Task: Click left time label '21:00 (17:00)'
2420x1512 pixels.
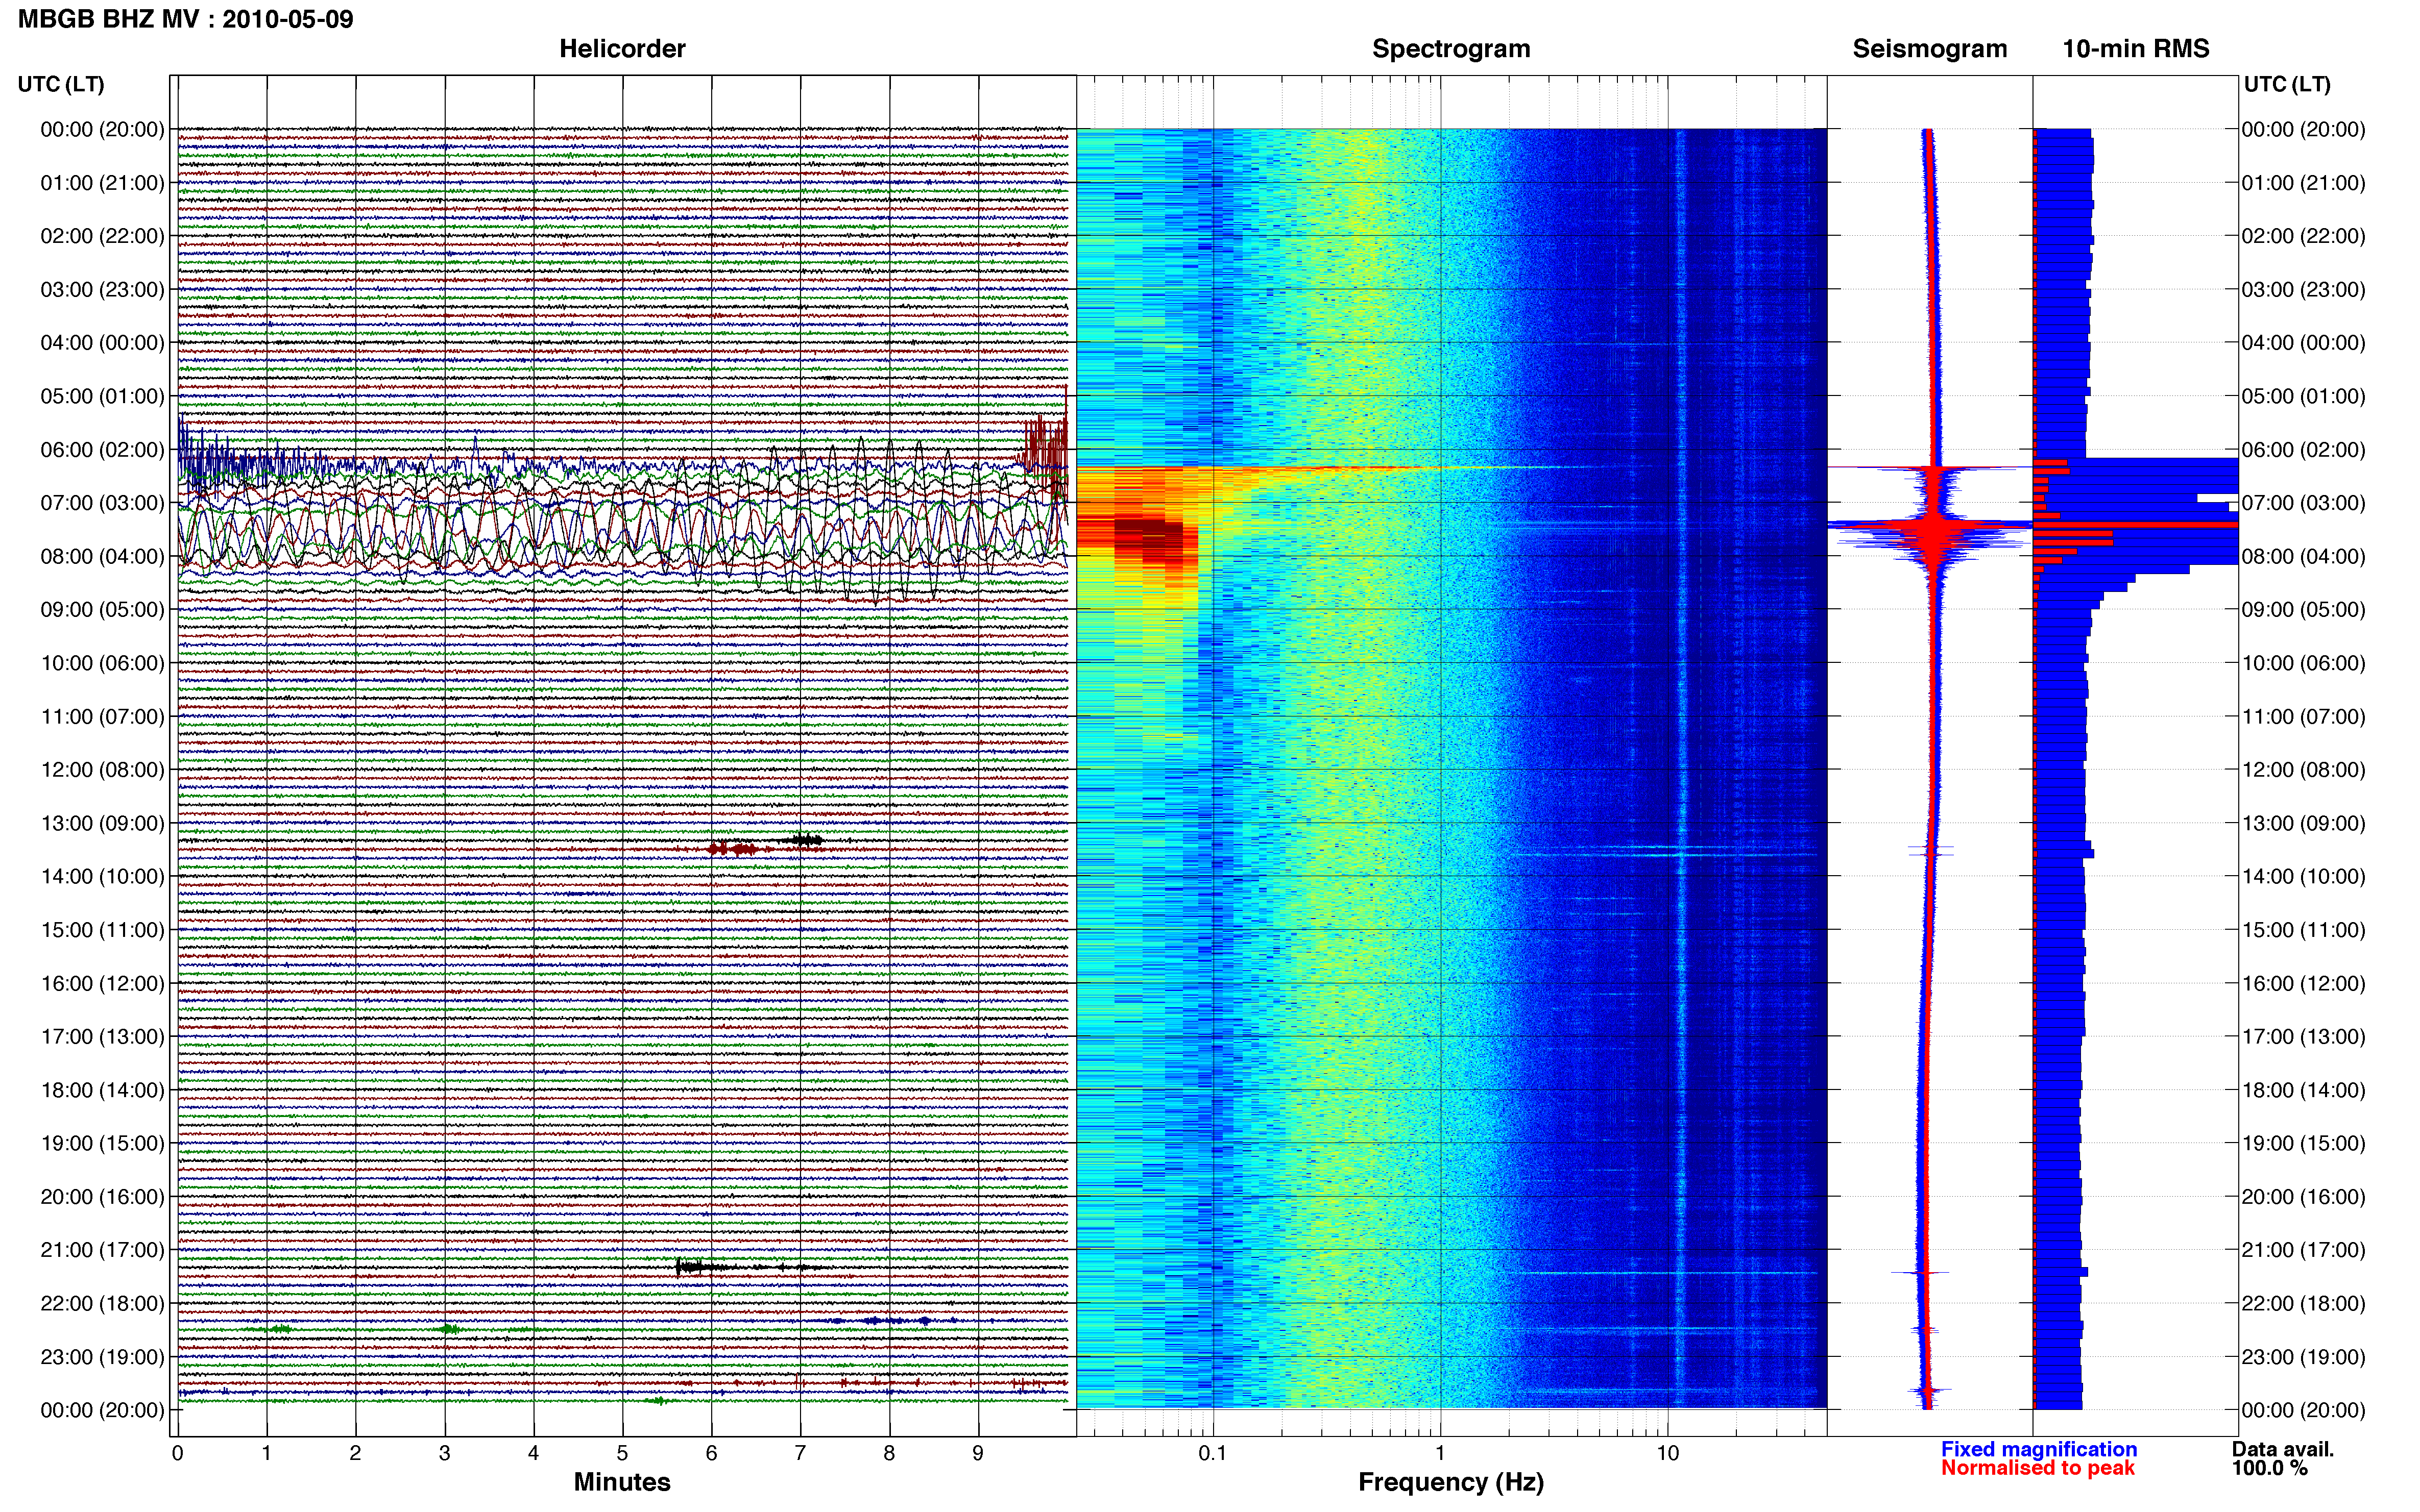Action: 102,1250
